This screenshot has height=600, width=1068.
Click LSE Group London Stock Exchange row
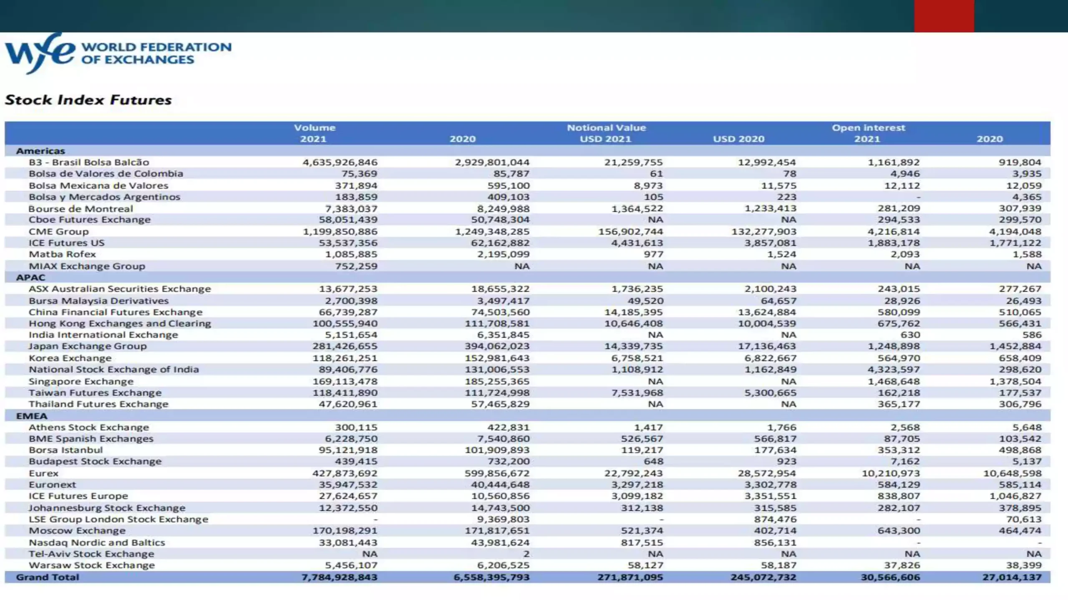coord(527,519)
